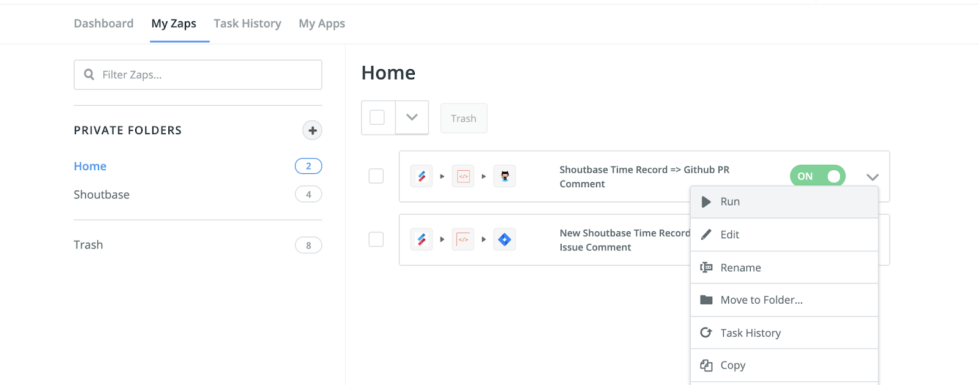Tick the select-all zaps checkbox
The height and width of the screenshot is (385, 979).
[x=378, y=118]
